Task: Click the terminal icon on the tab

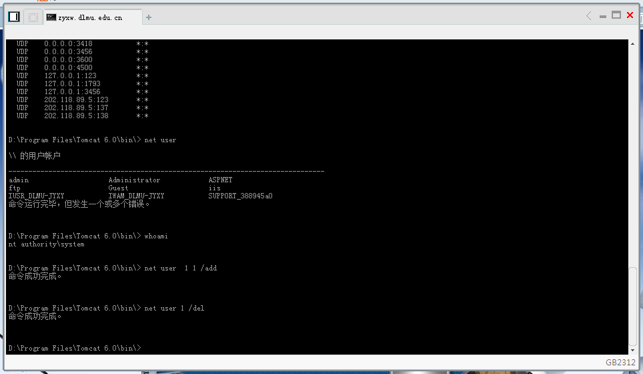Action: tap(51, 17)
